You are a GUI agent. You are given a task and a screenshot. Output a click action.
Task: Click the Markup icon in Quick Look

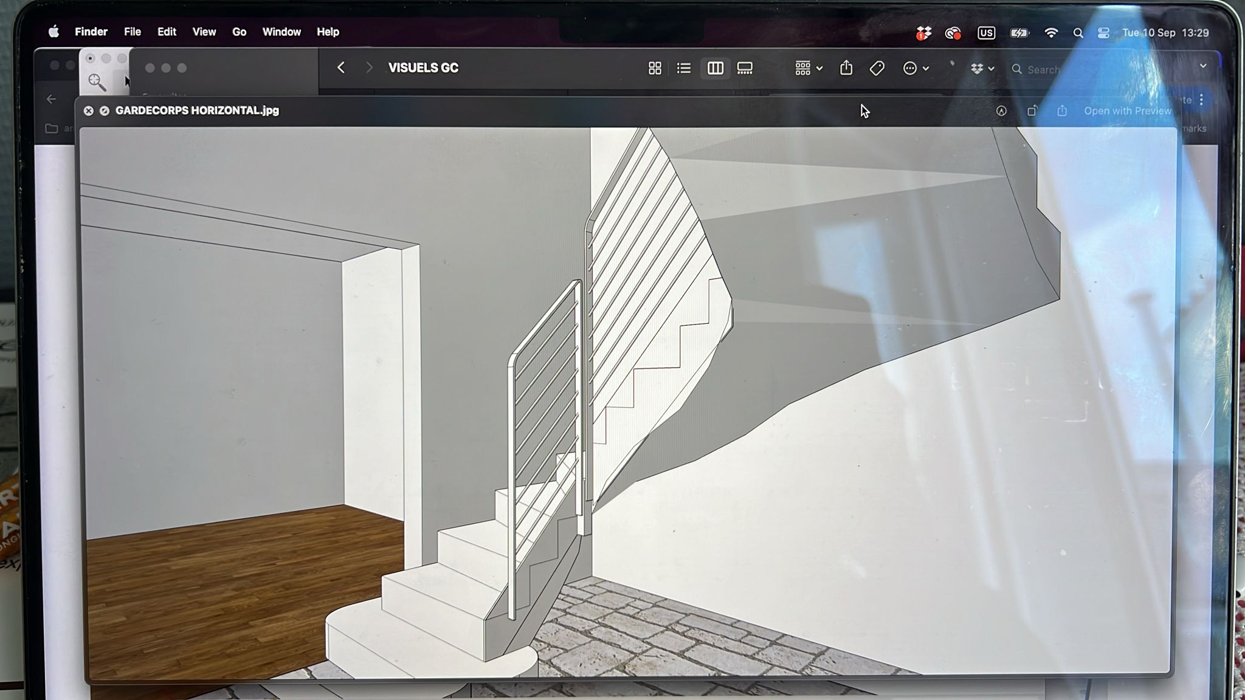click(1001, 111)
